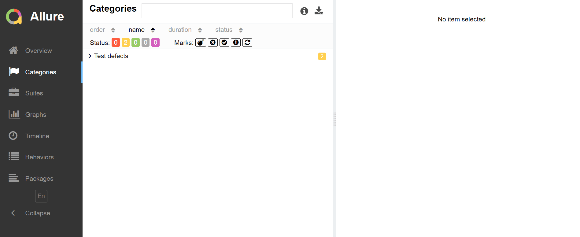Click the En language button
The image size is (580, 237).
pyautogui.click(x=41, y=196)
